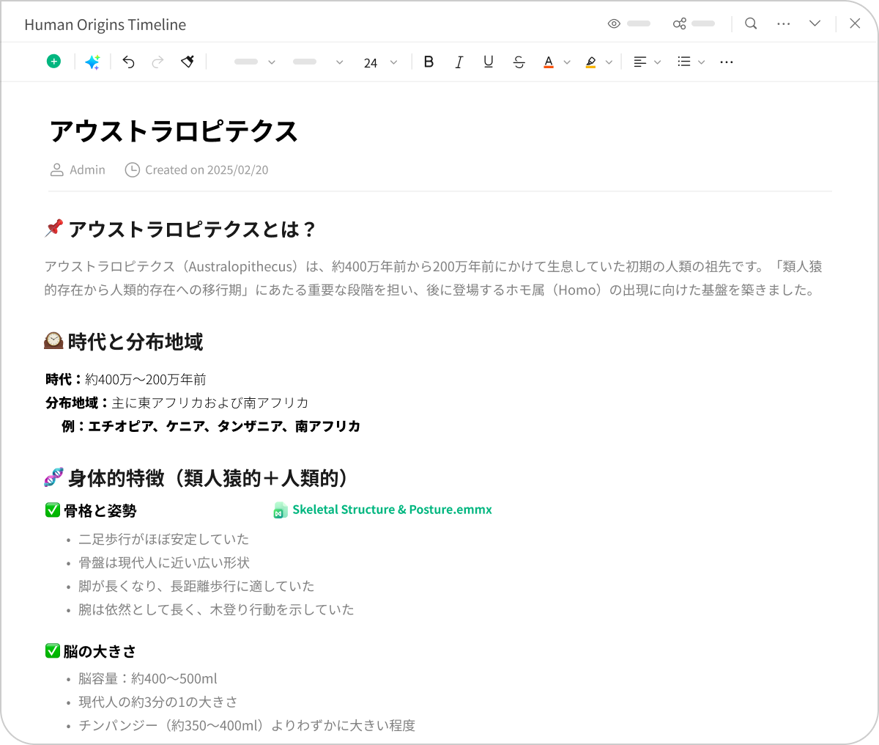Viewport: 879px width, 745px height.
Task: Click the font color A button
Action: (x=549, y=62)
